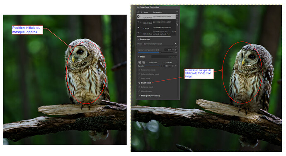Viewport: 286px width, 156px height.
Task: Click the Unnamed mask name field
Action: (164, 57)
